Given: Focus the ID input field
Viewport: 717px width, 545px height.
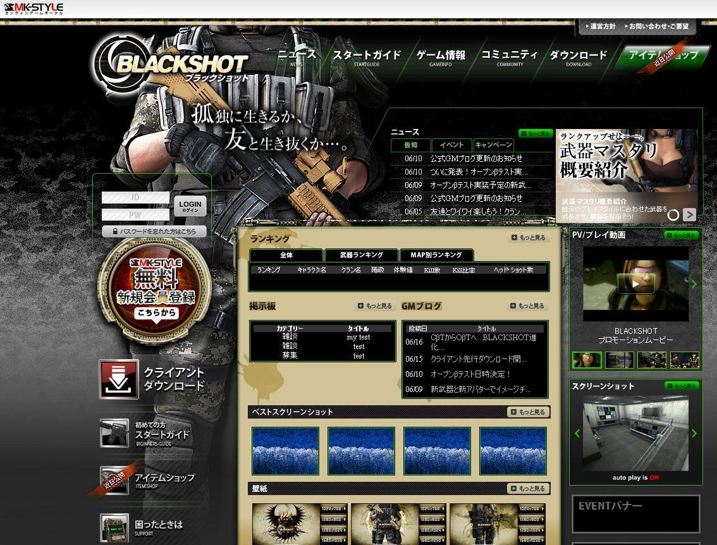Looking at the screenshot, I should coord(135,197).
